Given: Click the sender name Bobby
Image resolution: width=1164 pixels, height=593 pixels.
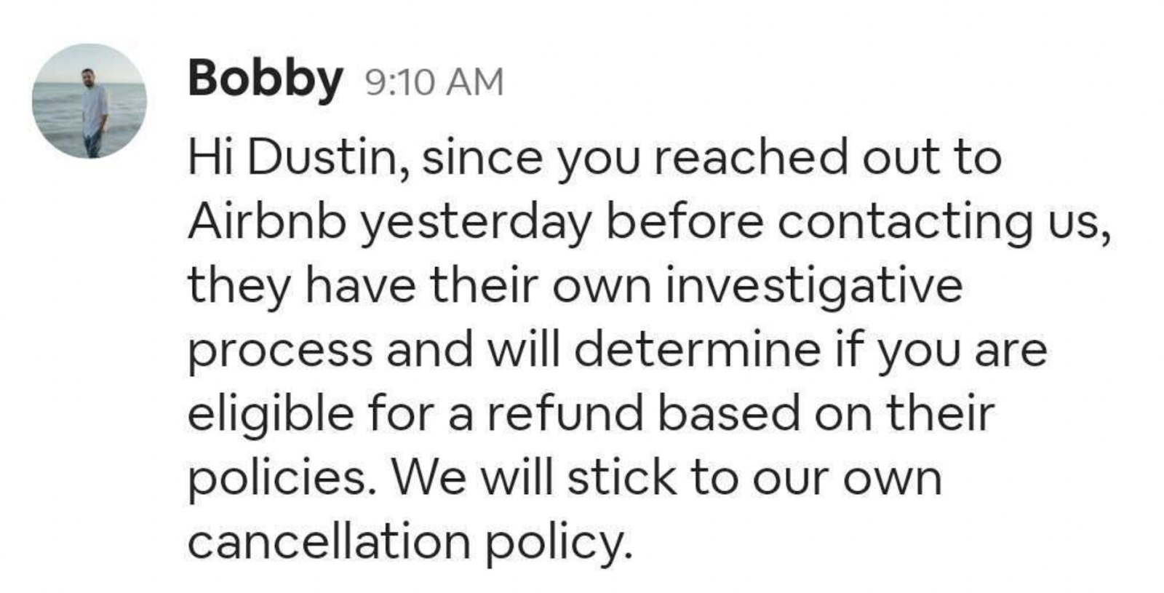Looking at the screenshot, I should pos(265,79).
